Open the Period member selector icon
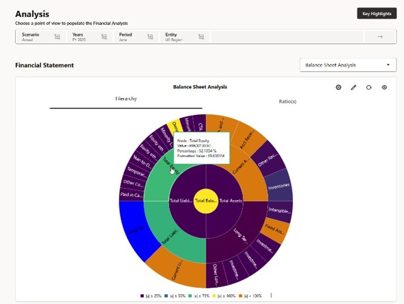 (x=150, y=37)
